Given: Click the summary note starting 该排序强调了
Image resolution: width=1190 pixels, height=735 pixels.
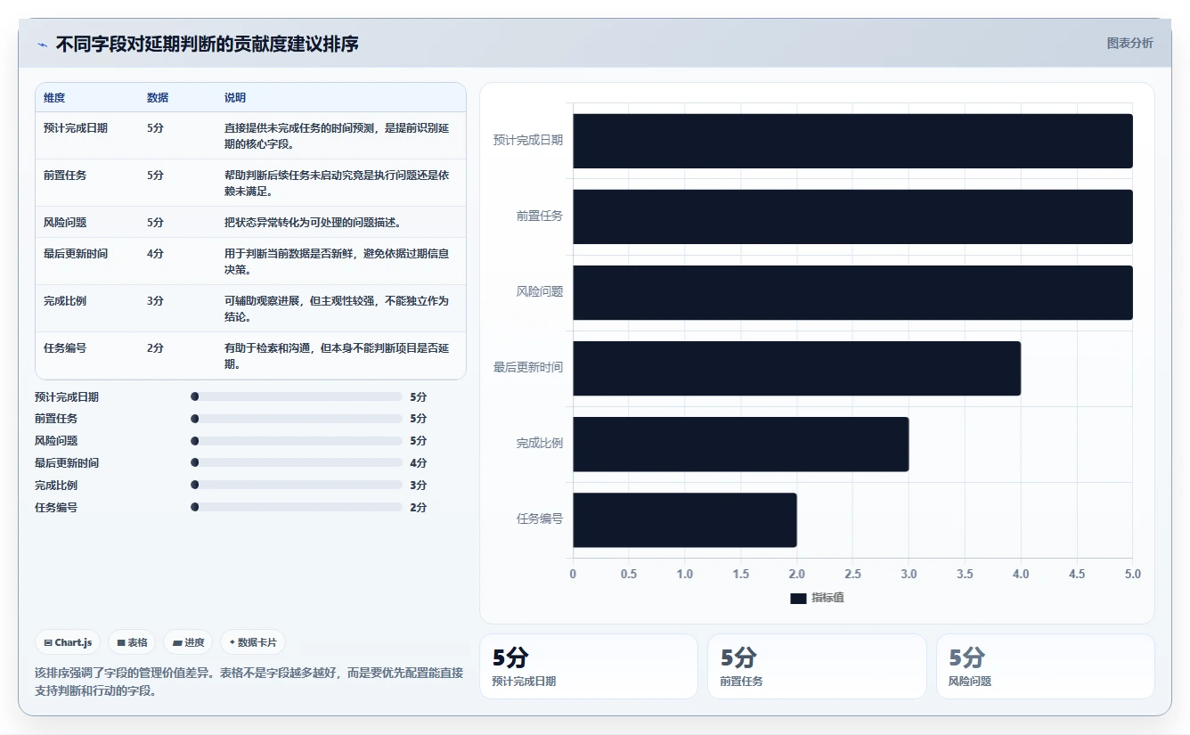Looking at the screenshot, I should tap(249, 682).
